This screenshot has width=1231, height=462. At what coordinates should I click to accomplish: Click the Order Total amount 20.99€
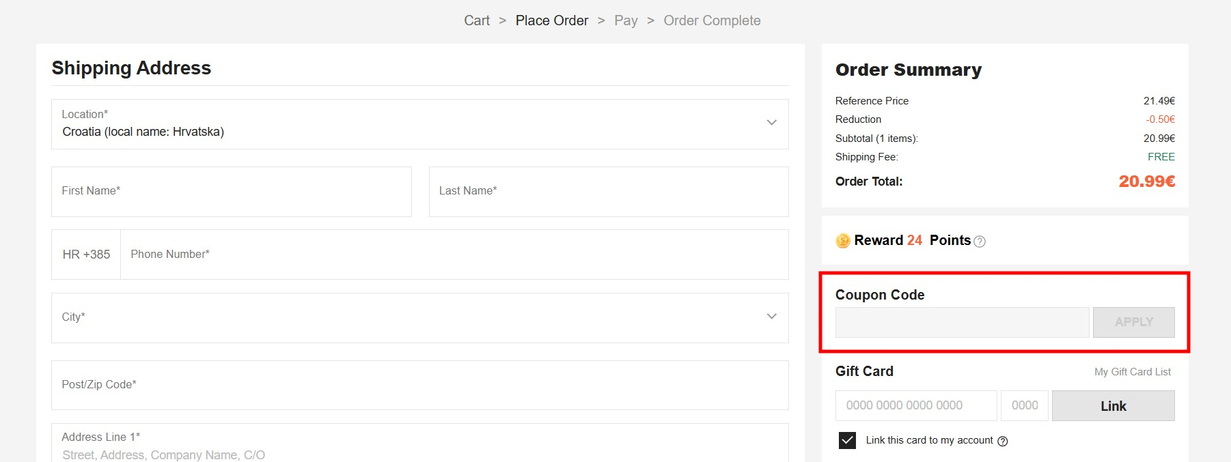[1147, 182]
